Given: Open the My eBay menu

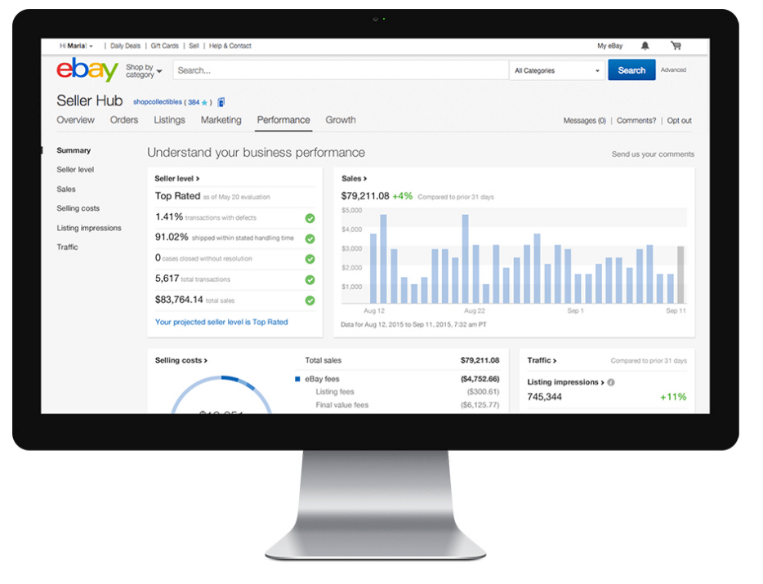Looking at the screenshot, I should [x=609, y=47].
